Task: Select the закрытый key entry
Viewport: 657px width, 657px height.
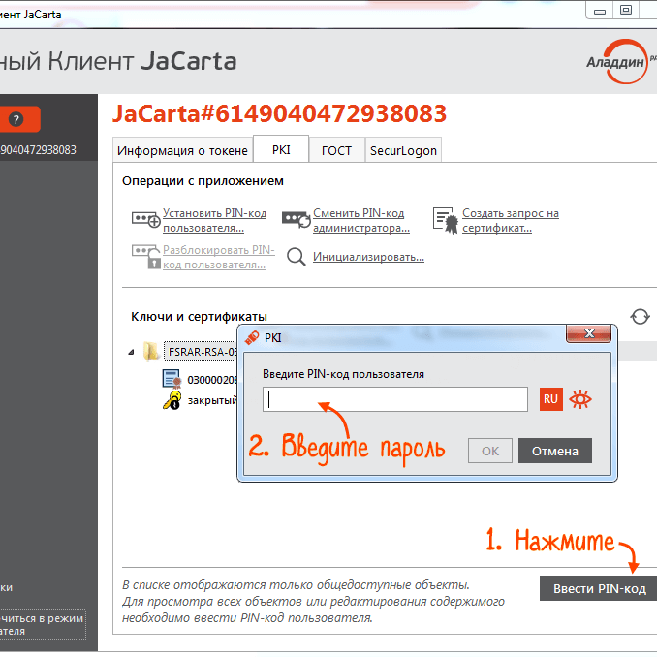Action: pos(212,400)
